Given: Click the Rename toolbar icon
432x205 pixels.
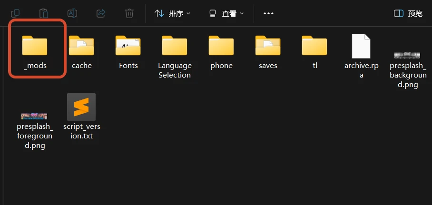Looking at the screenshot, I should click(72, 13).
